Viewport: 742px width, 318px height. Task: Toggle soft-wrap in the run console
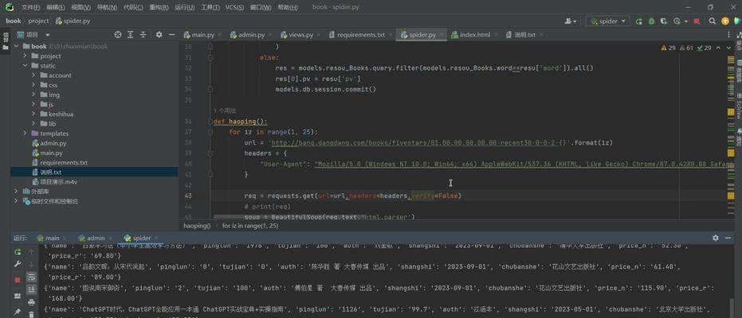tap(31, 277)
